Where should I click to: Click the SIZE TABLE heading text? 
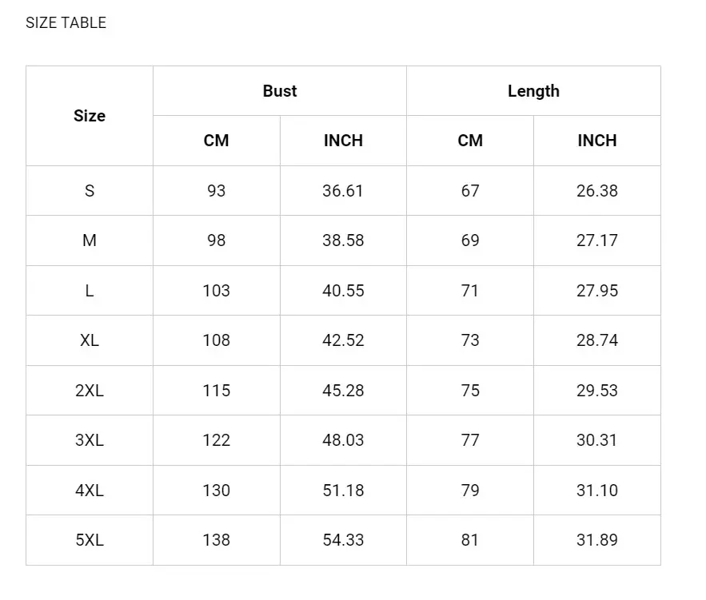(x=66, y=22)
